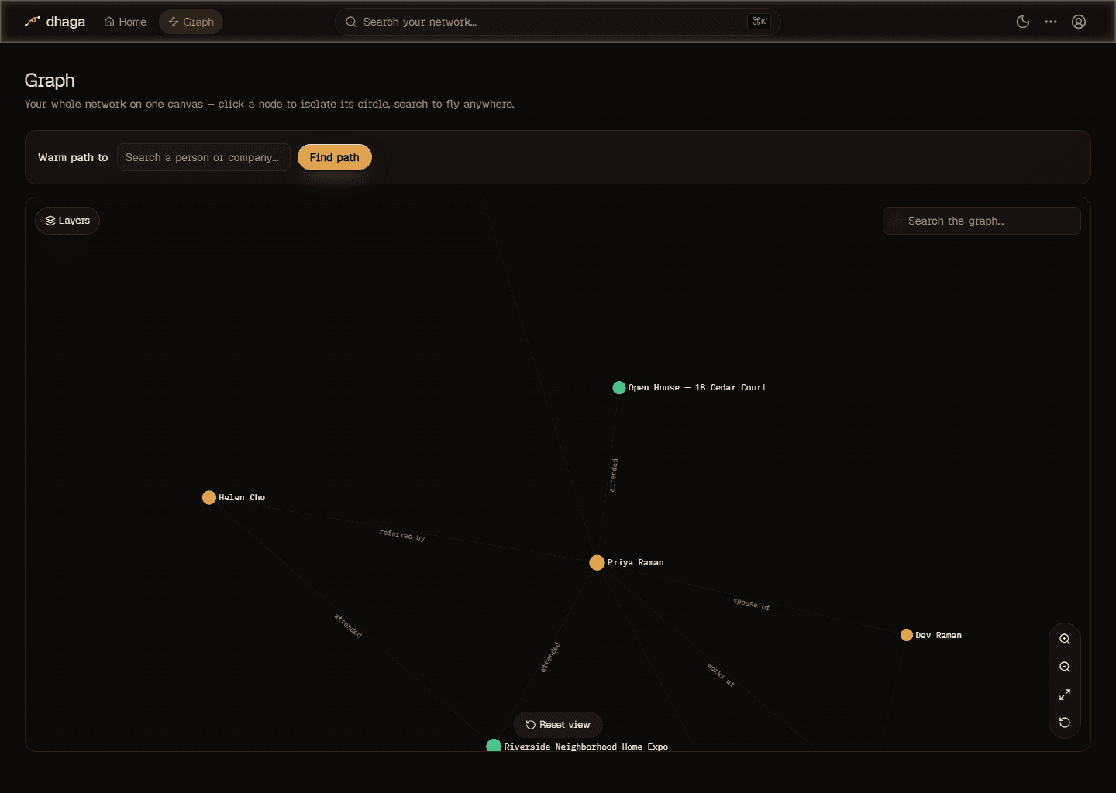Image resolution: width=1116 pixels, height=793 pixels.
Task: Open the user account icon
Action: point(1079,22)
